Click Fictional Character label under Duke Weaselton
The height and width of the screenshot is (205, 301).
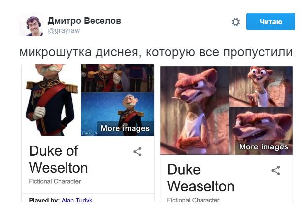click(x=193, y=200)
